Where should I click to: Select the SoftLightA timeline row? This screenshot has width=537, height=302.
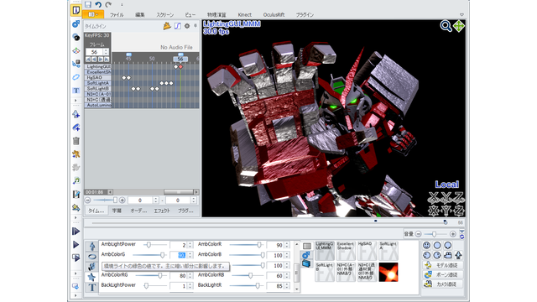(x=98, y=83)
